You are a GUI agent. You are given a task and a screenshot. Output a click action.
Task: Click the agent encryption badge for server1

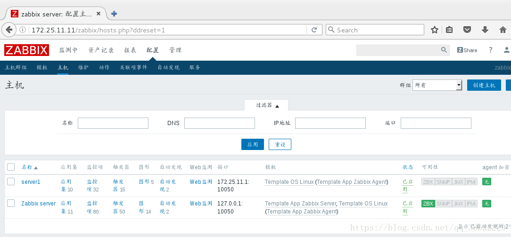tap(486, 182)
